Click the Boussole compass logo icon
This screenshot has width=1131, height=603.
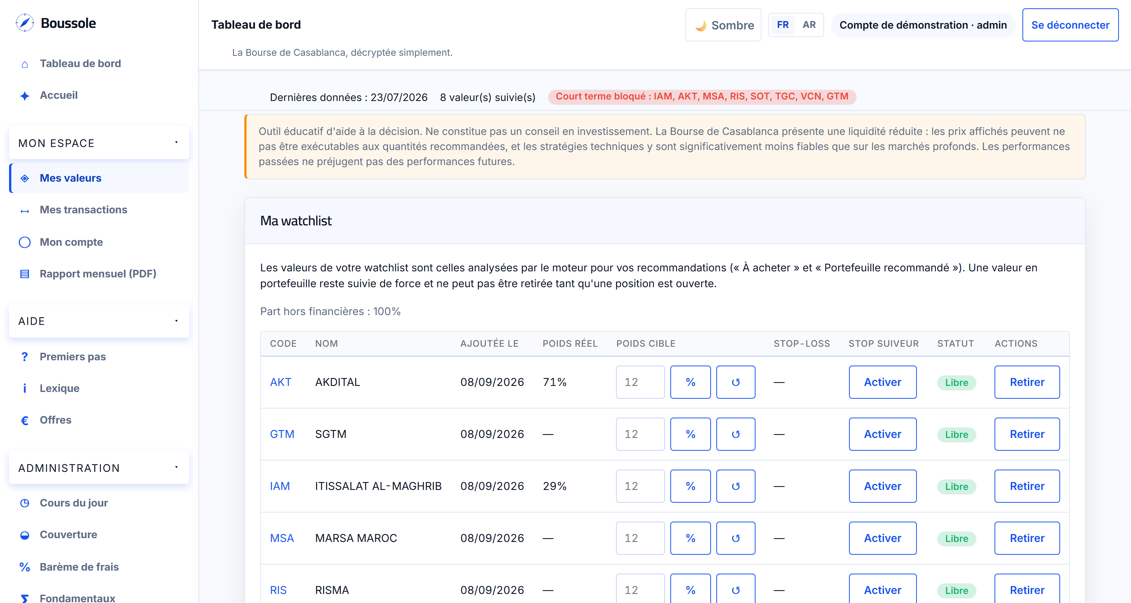[x=25, y=23]
